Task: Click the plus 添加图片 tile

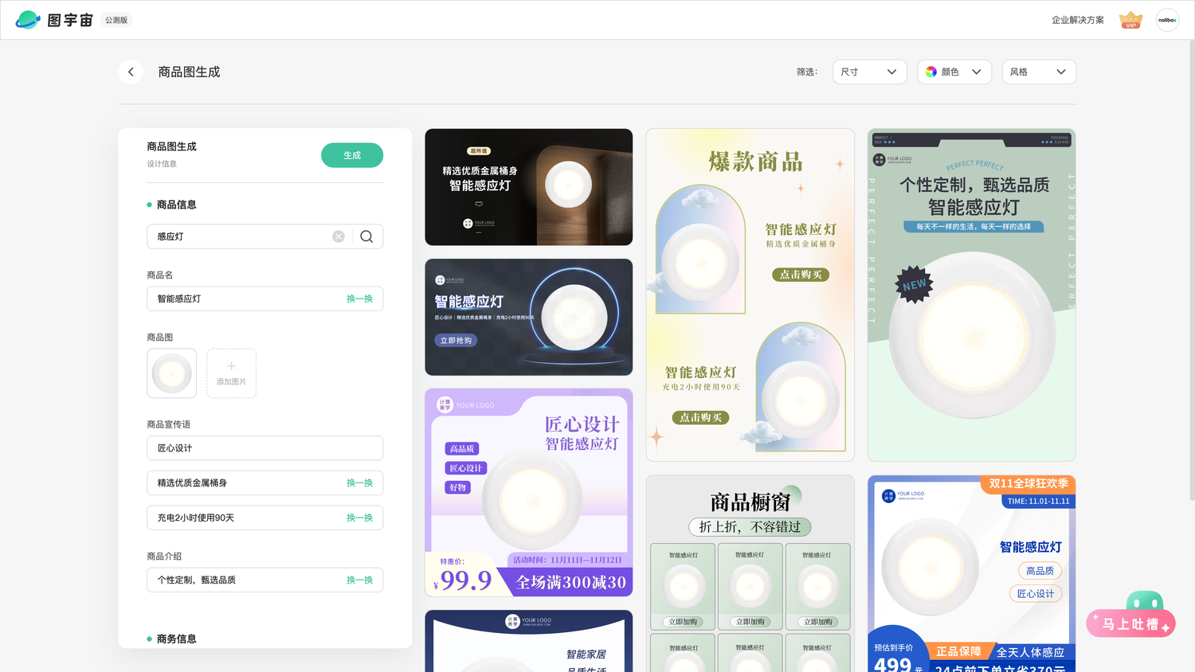Action: (x=231, y=373)
